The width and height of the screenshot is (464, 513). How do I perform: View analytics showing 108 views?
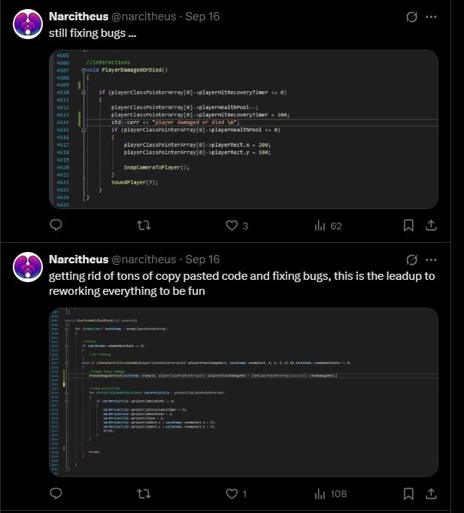point(331,493)
